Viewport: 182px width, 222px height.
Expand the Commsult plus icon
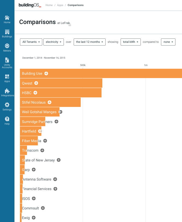coord(43,208)
